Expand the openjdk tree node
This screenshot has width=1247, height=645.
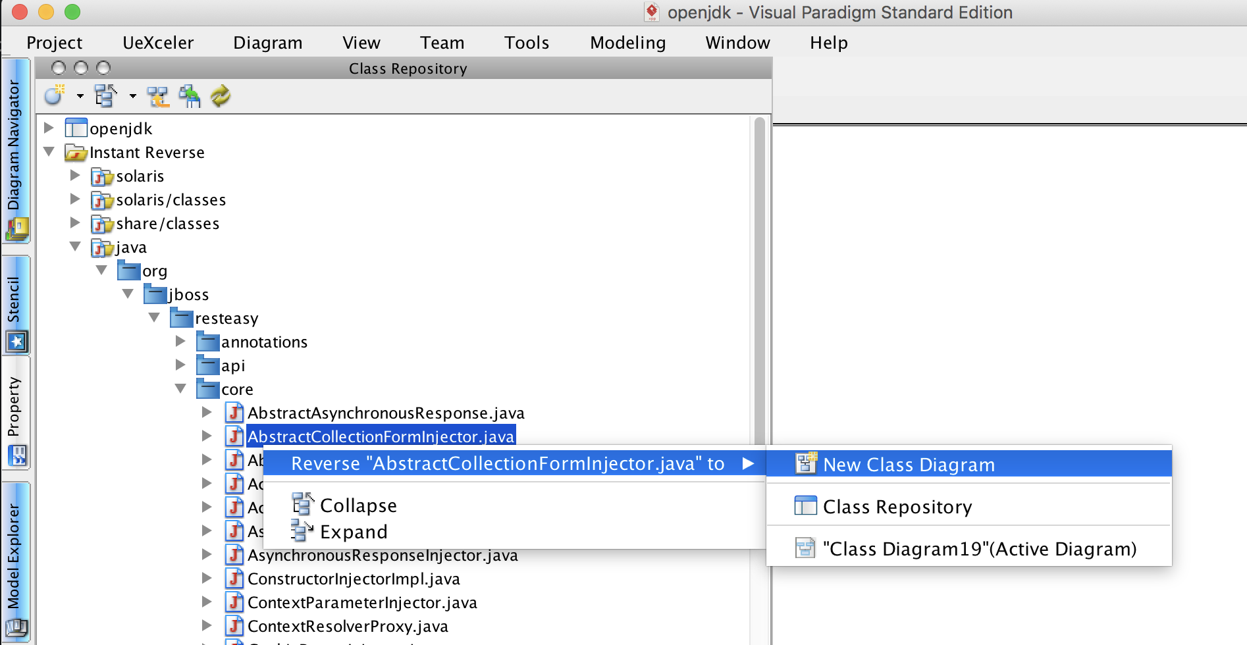tap(49, 127)
